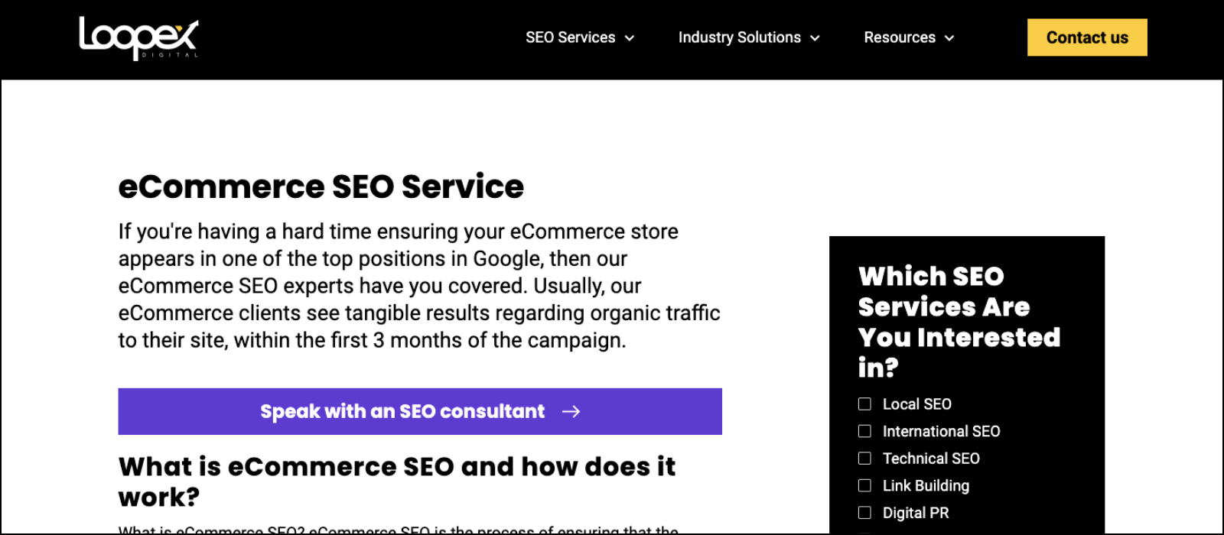The width and height of the screenshot is (1224, 535).
Task: Open the SEO Services menu
Action: point(570,37)
